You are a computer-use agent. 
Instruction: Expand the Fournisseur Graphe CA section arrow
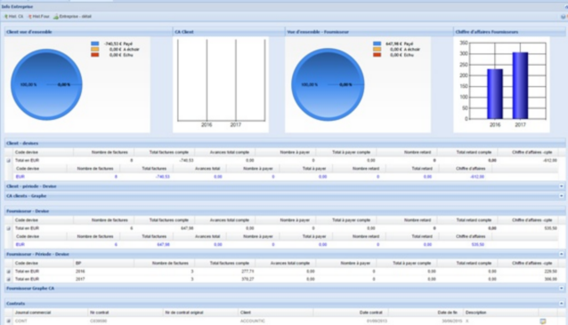tap(562, 289)
